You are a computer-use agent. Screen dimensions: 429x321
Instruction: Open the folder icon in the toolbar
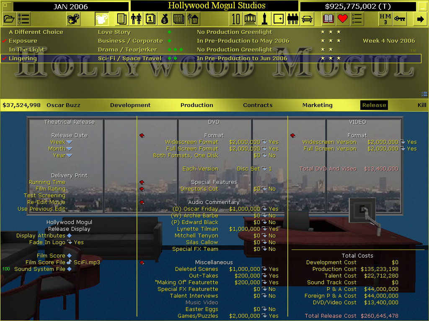(9, 19)
